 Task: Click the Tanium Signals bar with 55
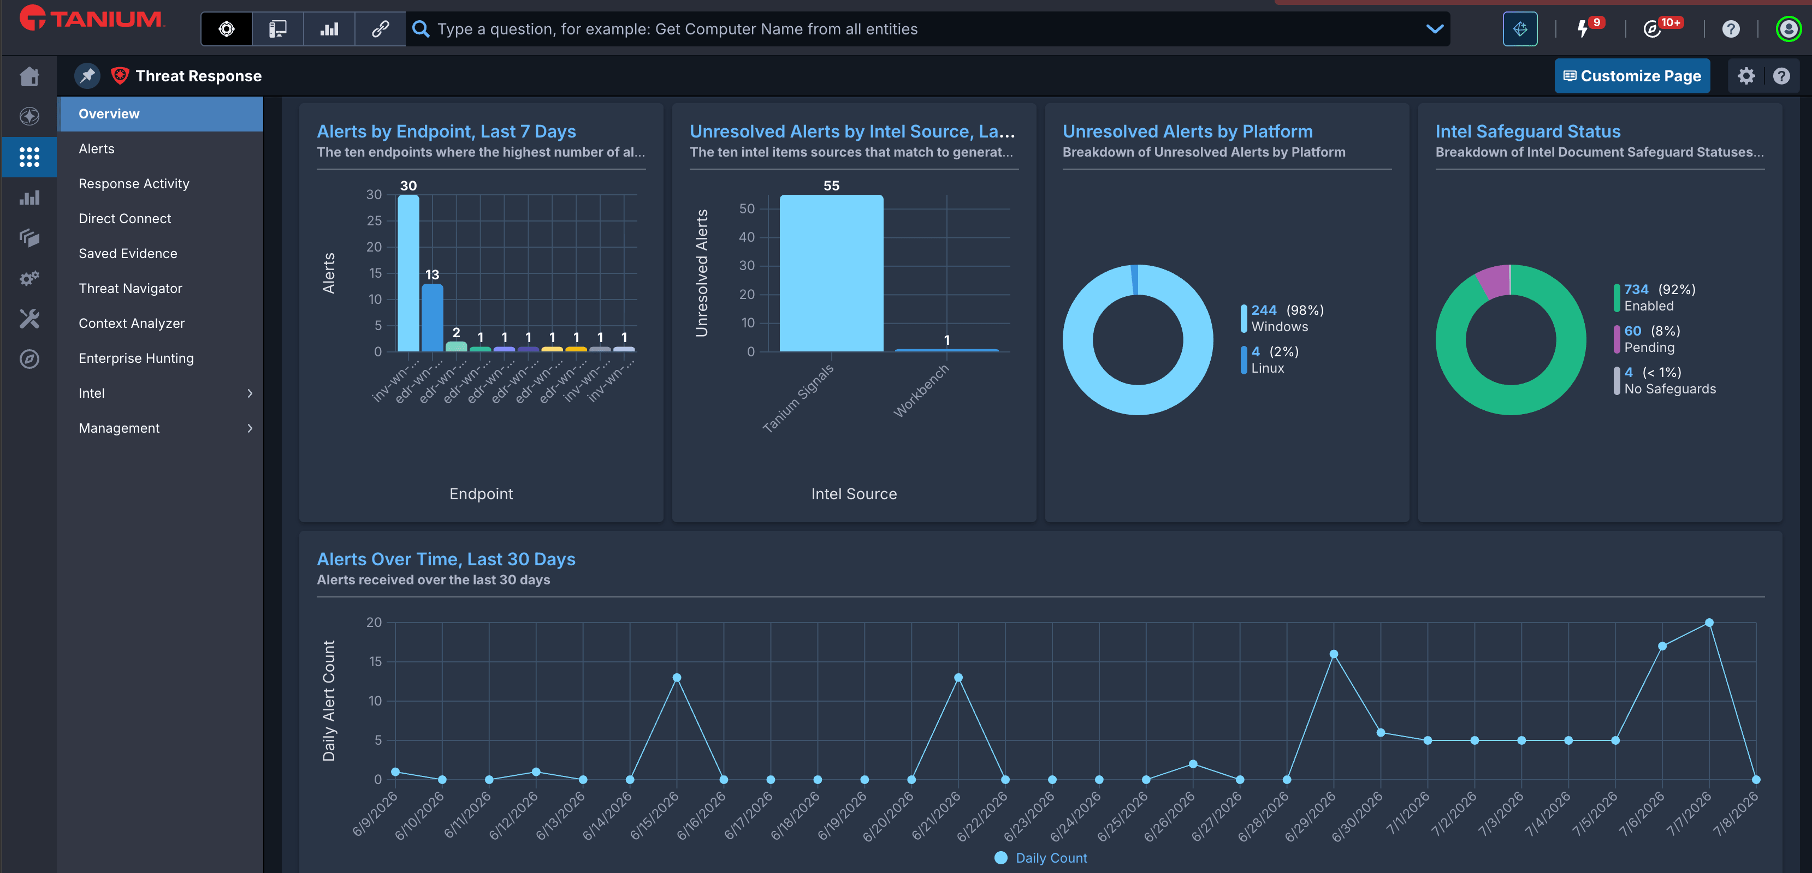[831, 273]
